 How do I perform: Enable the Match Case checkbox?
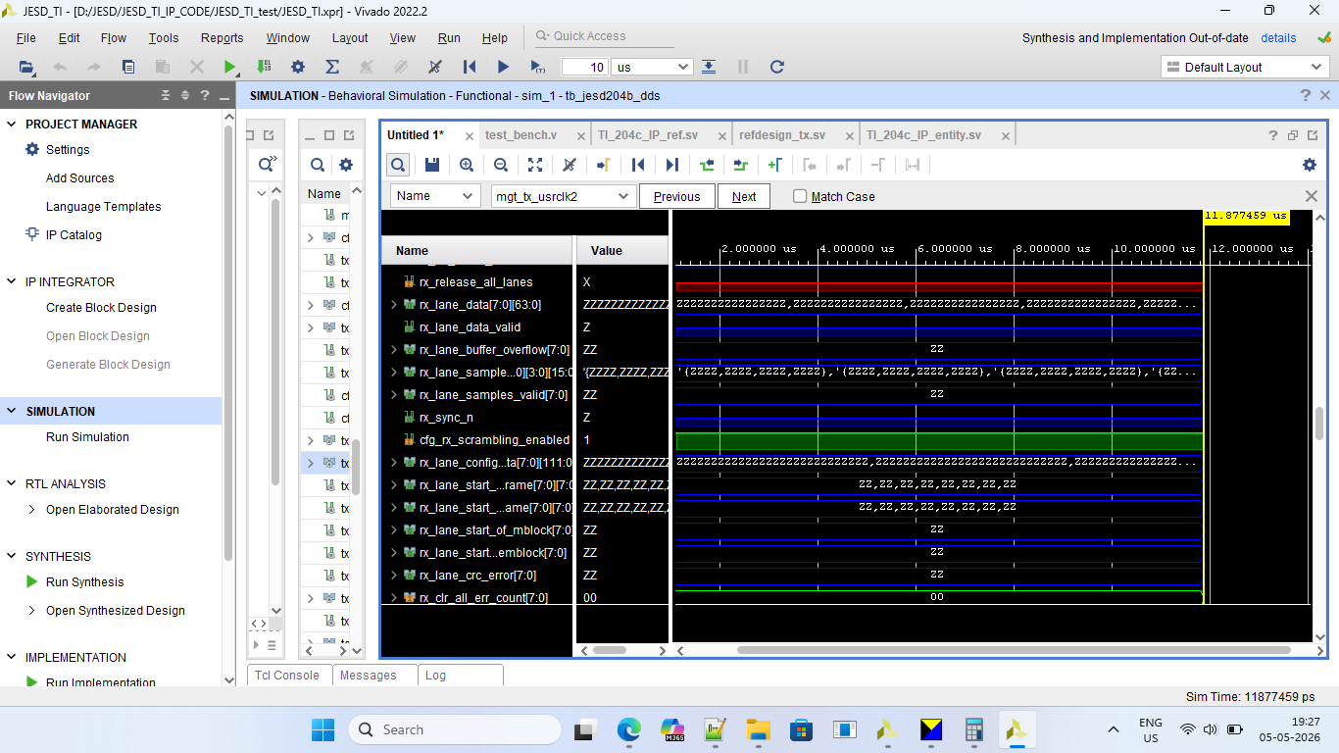[x=800, y=196]
